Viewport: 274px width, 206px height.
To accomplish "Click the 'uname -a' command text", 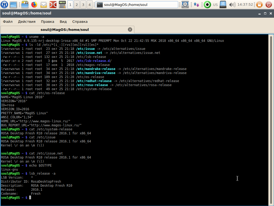I will (37, 36).
